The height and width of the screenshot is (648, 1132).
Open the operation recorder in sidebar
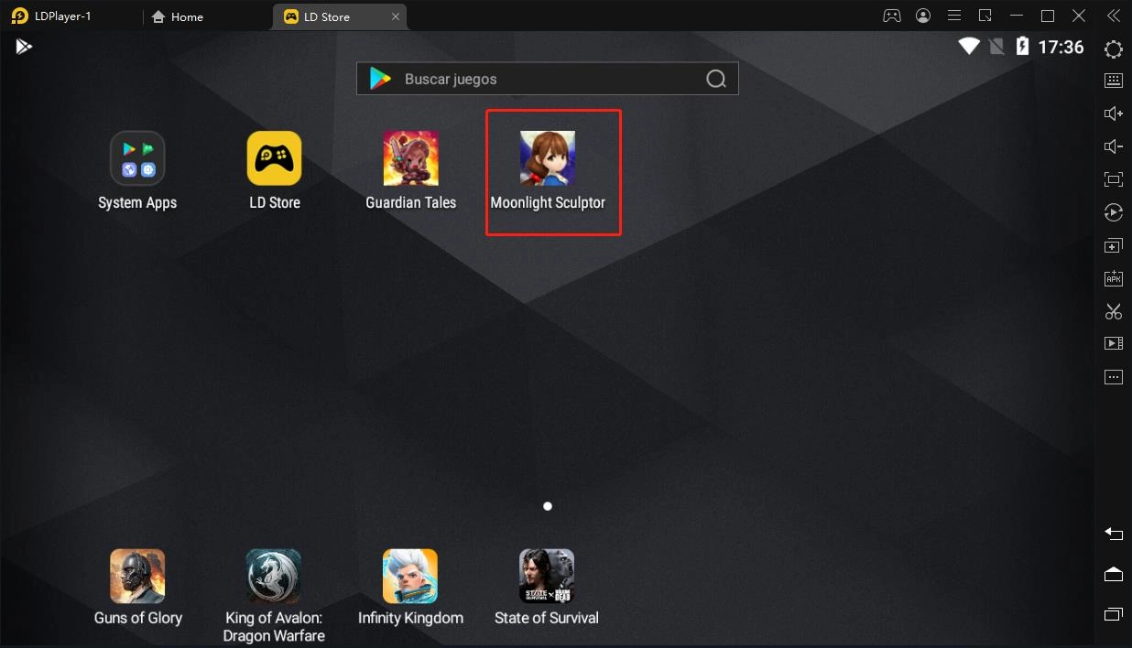point(1114,212)
